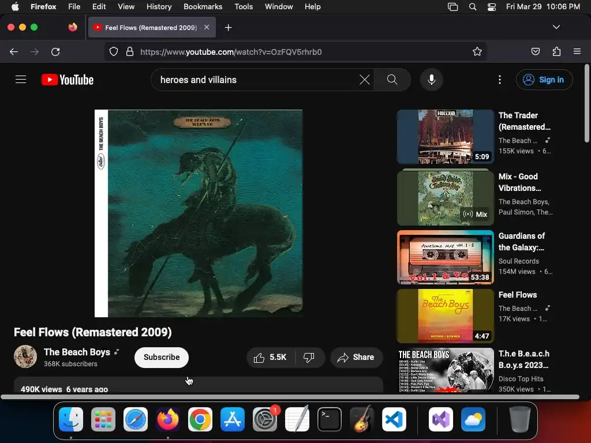Open T.h.e B.e.a.c.h B.o.y.s 2023 video title
Screen dimensions: 591x443
(x=523, y=359)
